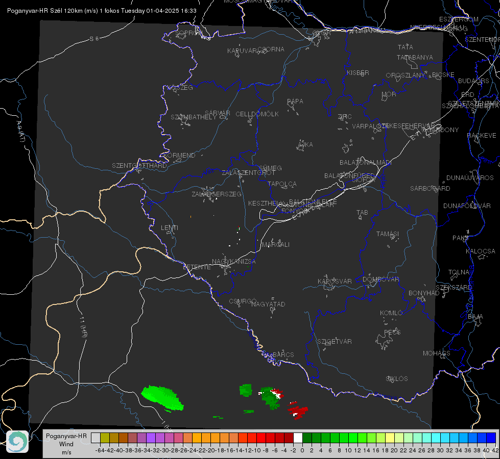
Task: Select the DUNAFÖLDVÁR label
Action: [x=467, y=206]
